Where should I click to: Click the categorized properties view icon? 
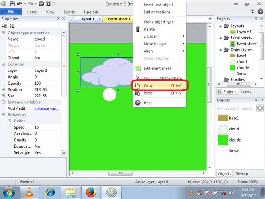4,26
